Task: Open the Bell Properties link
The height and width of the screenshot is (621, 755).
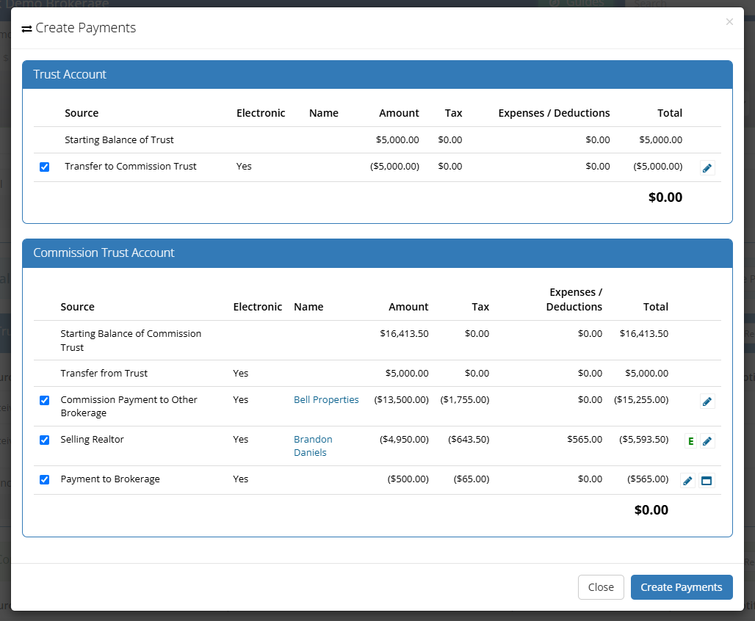Action: point(326,399)
